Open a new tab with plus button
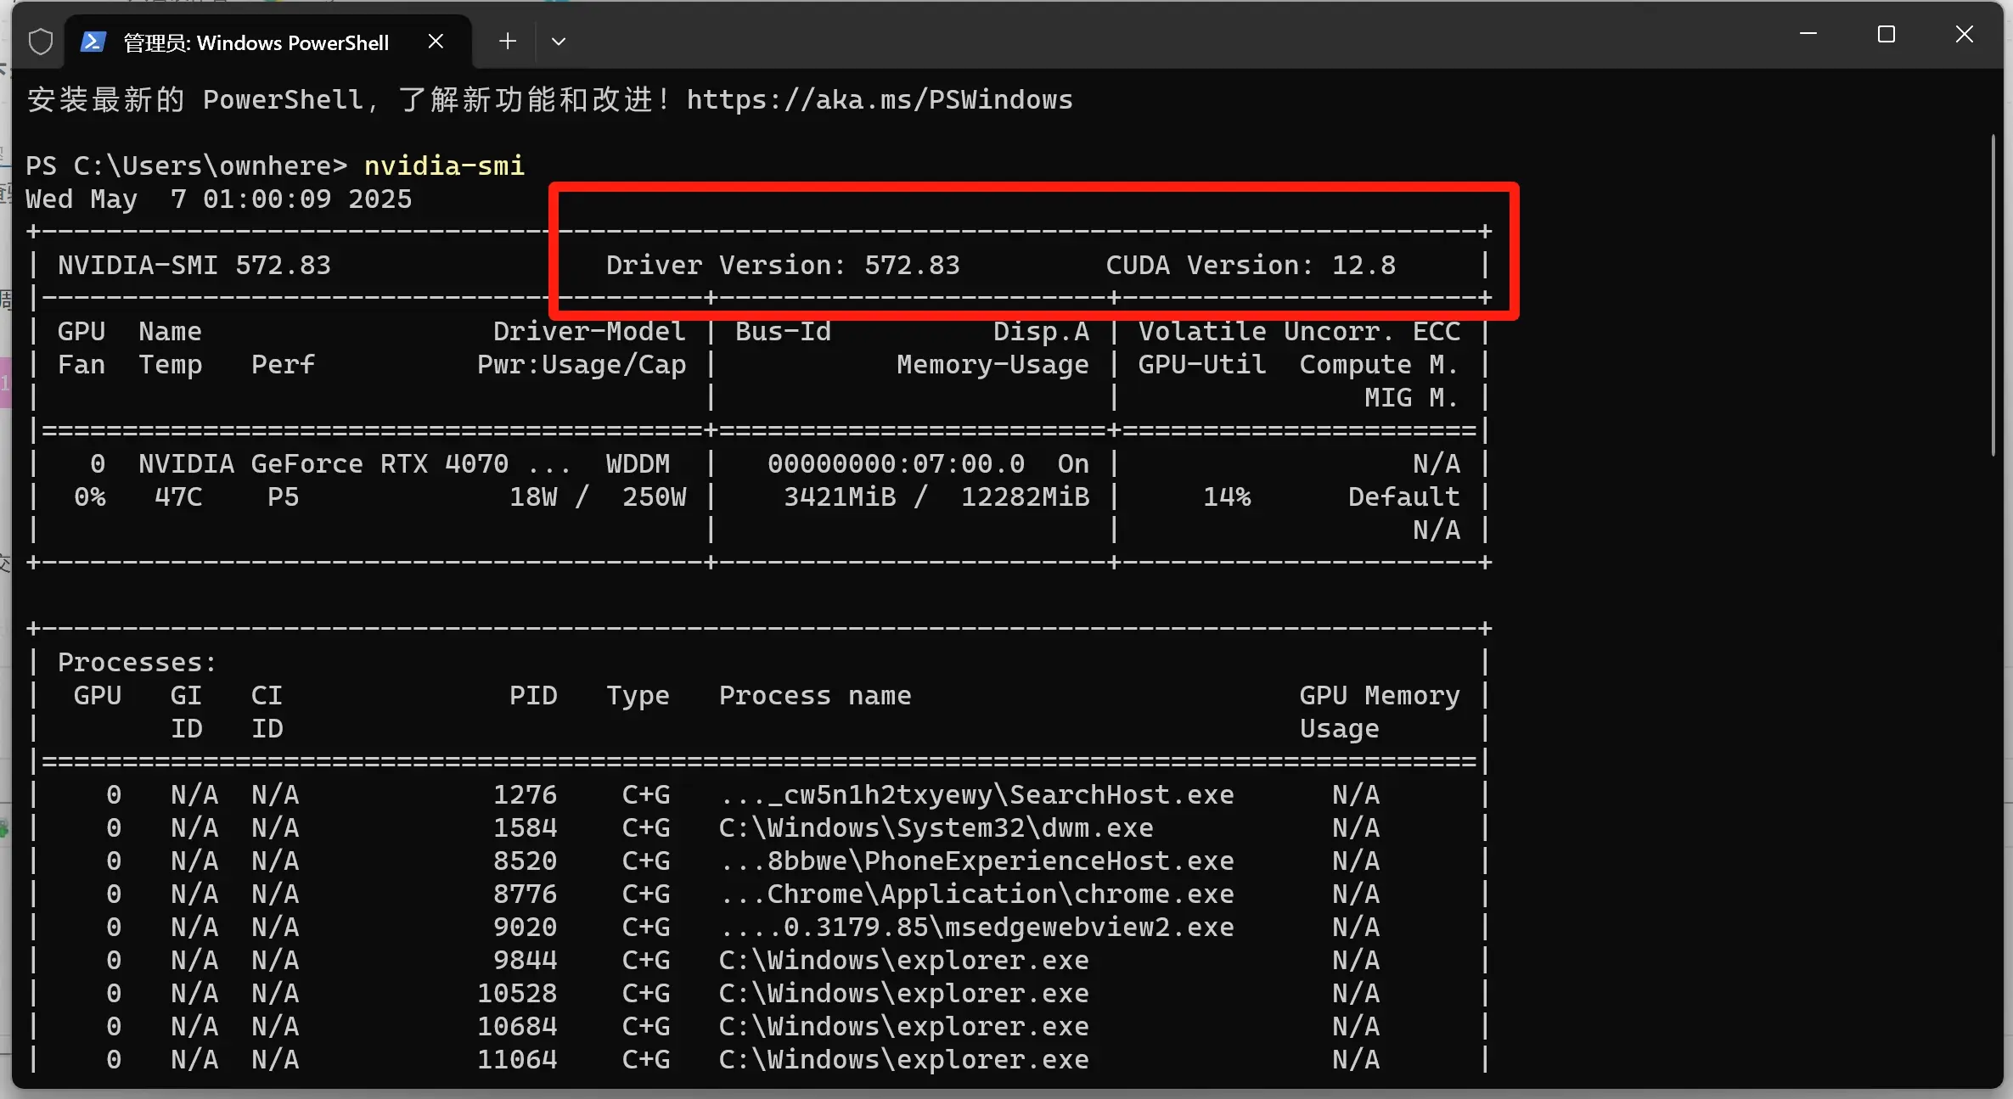This screenshot has width=2013, height=1099. [x=508, y=42]
